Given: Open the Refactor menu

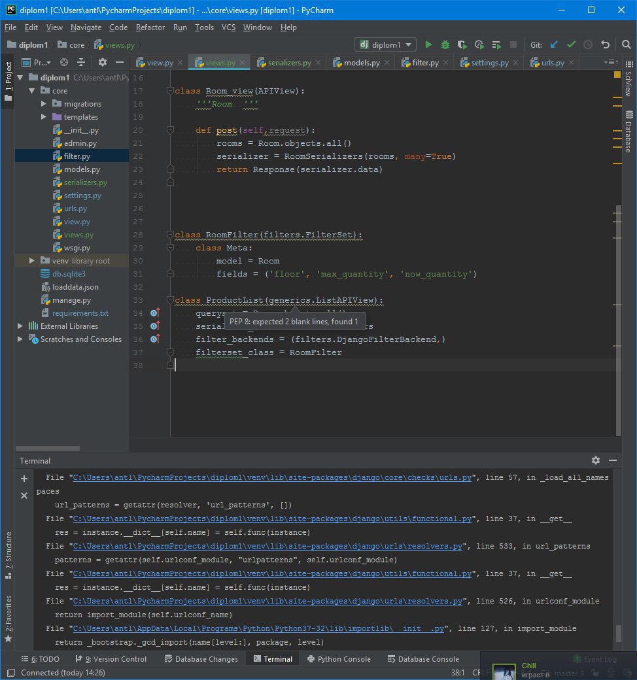Looking at the screenshot, I should tap(150, 27).
